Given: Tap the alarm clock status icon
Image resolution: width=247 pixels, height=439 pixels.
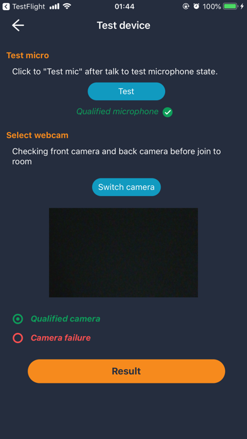Looking at the screenshot, I should point(197,6).
